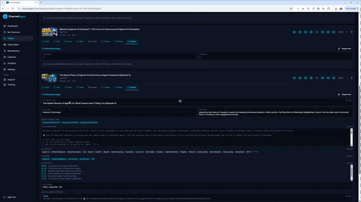Open the Dashboard page in the sidebar
The image size is (361, 202).
pos(12,26)
